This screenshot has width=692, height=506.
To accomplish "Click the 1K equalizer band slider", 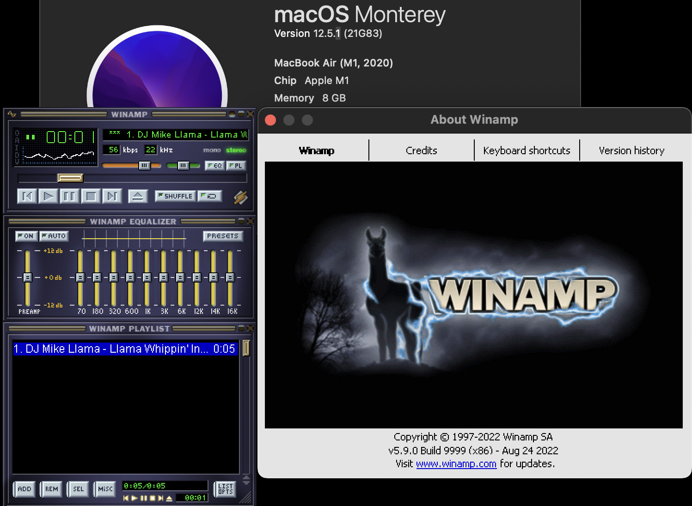I will (x=147, y=277).
